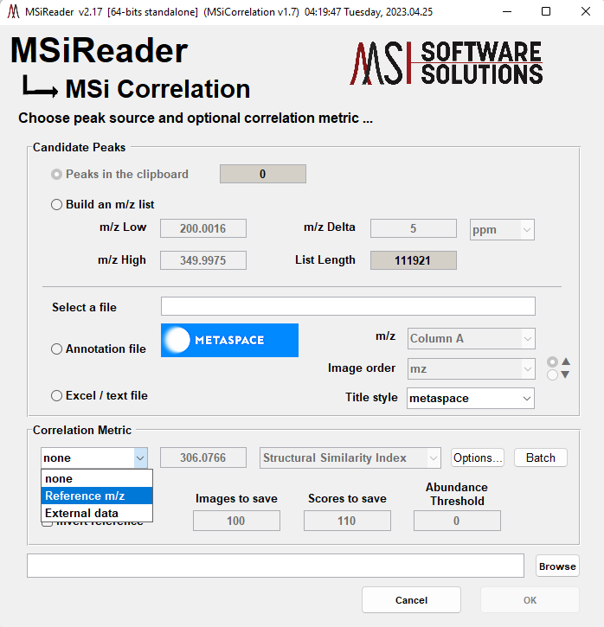This screenshot has height=627, width=604.
Task: Click the Abundance Threshold field
Action: tap(457, 521)
